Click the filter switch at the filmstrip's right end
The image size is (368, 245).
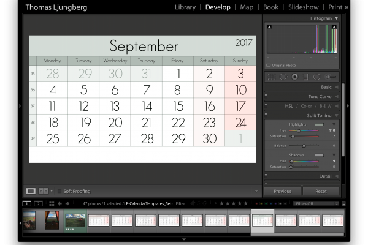point(343,204)
